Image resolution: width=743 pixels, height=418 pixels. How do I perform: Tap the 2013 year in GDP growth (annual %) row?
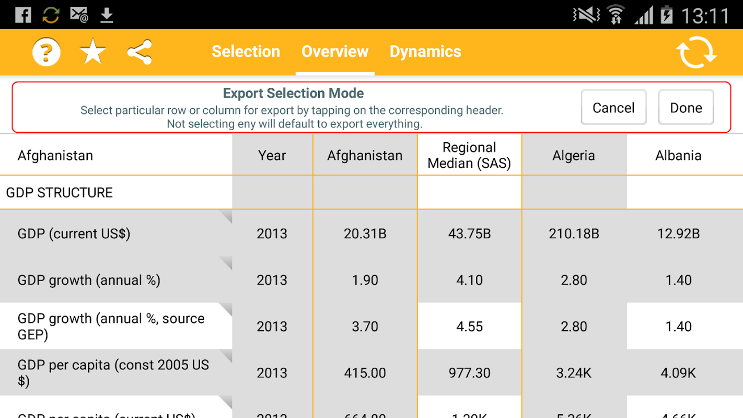(272, 280)
